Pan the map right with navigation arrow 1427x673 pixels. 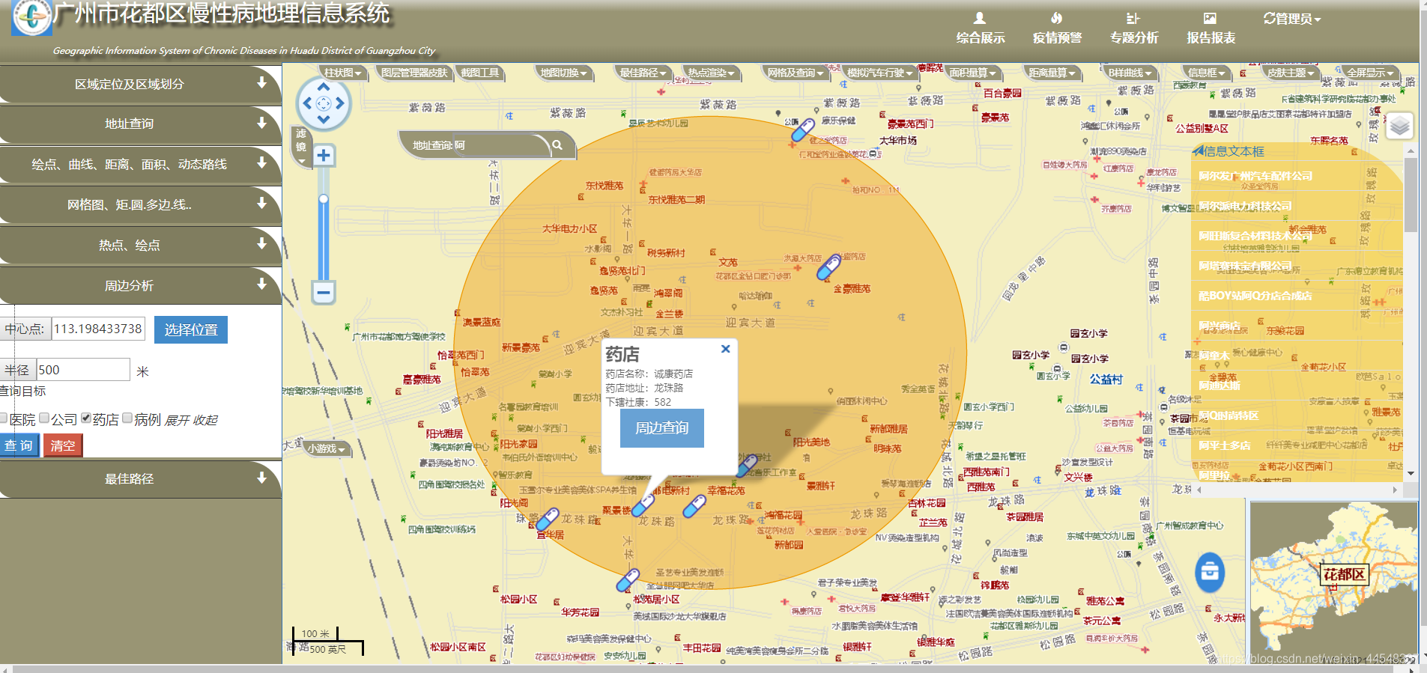[x=341, y=103]
